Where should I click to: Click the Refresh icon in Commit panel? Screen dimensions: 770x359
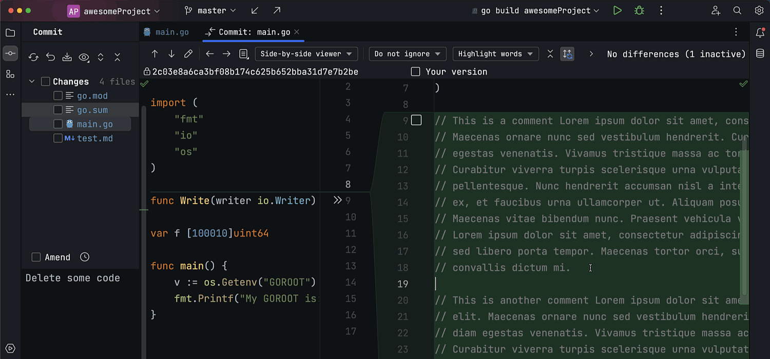click(33, 57)
